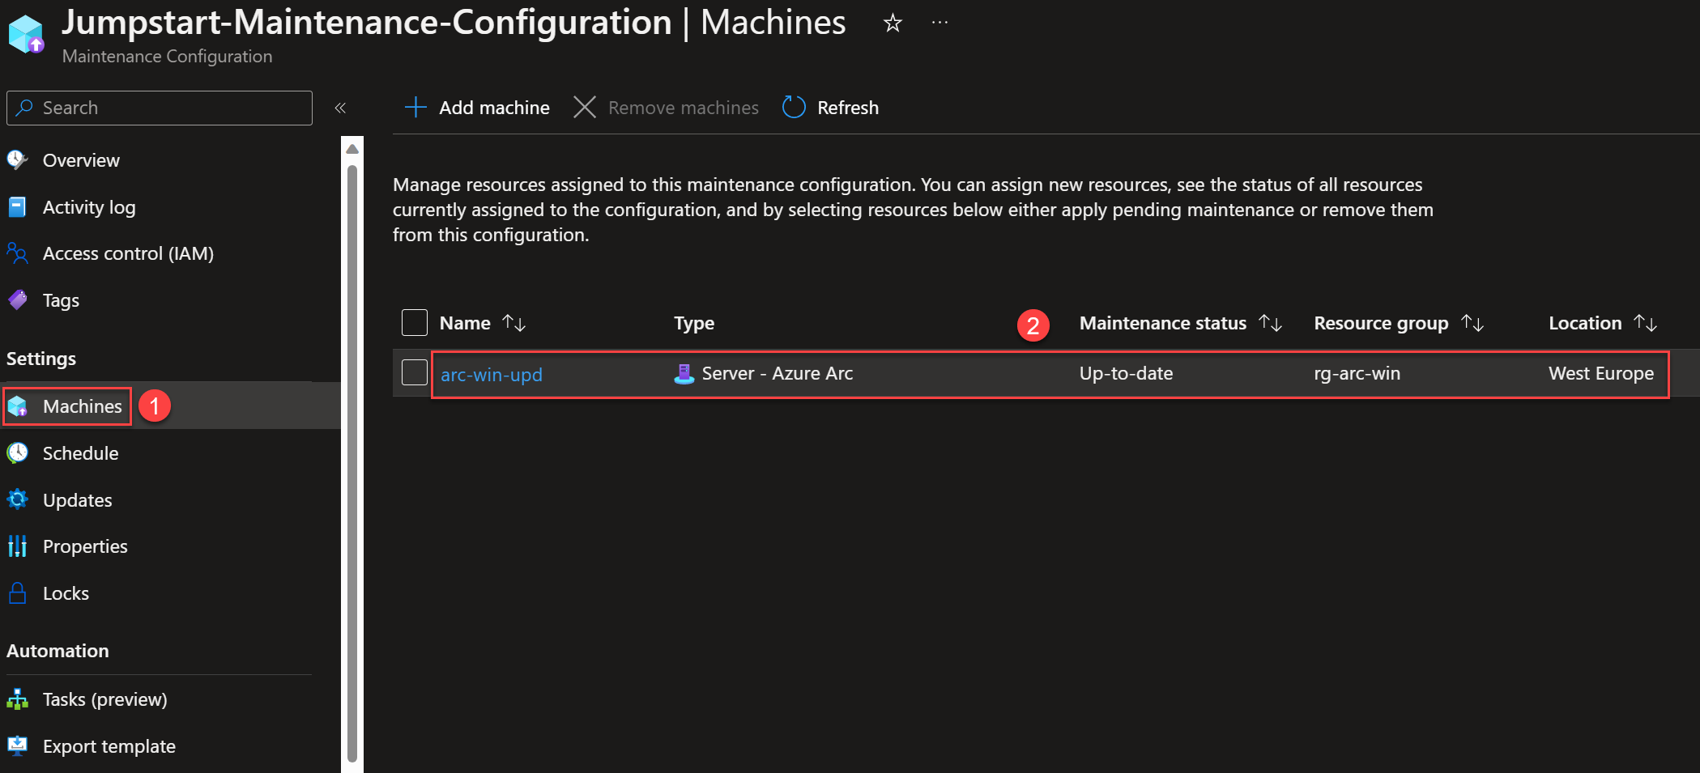Toggle the select-all checkbox in table header
Image resolution: width=1700 pixels, height=773 pixels.
[415, 322]
